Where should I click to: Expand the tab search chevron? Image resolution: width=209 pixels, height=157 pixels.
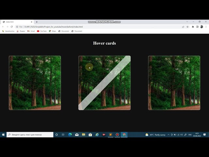pos(187,22)
